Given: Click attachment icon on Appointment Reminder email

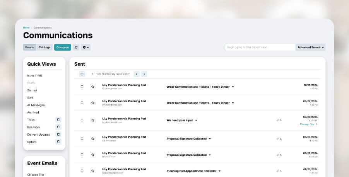Looking at the screenshot, I should (x=277, y=171).
